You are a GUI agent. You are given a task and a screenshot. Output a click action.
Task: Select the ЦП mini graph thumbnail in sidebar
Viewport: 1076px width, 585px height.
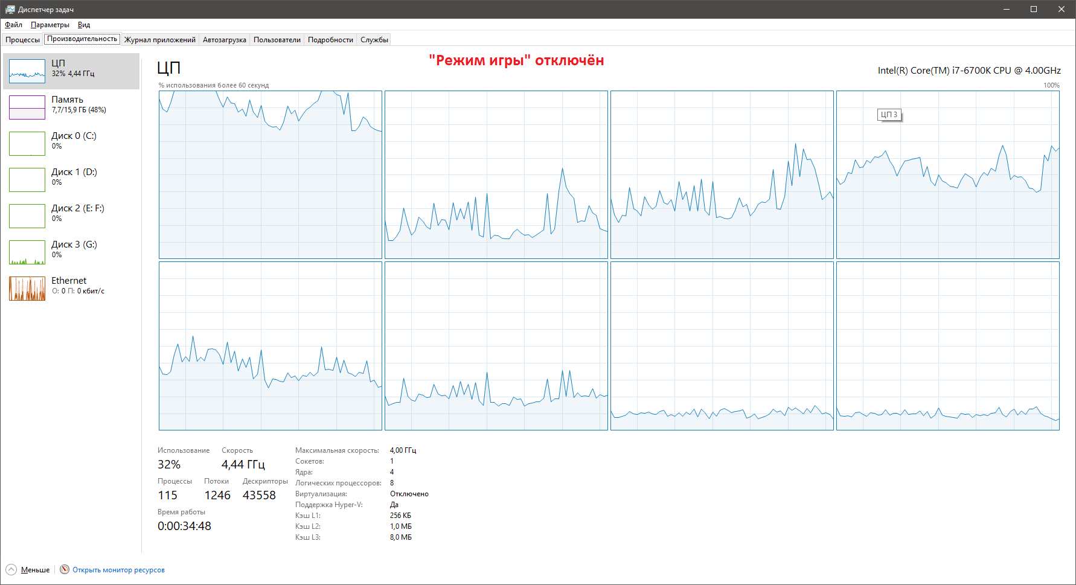click(27, 71)
